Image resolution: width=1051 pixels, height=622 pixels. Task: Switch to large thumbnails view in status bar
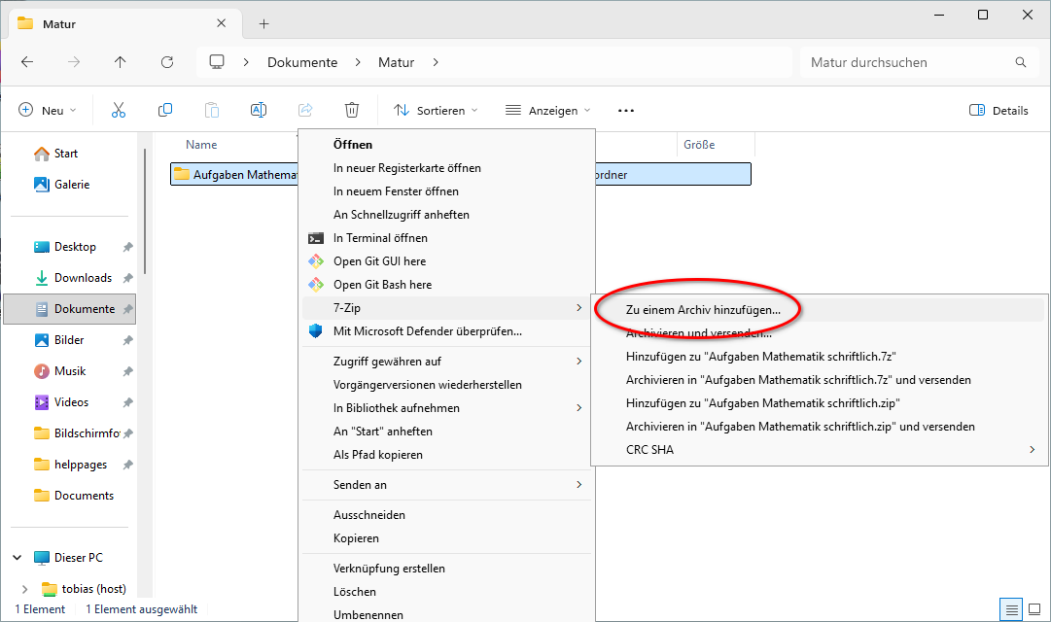click(1035, 609)
